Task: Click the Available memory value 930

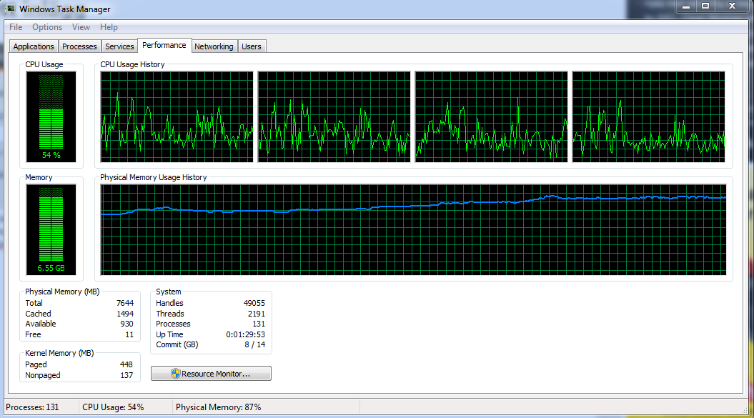Action: coord(127,324)
